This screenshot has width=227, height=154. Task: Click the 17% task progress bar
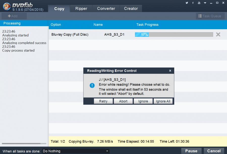174,35
